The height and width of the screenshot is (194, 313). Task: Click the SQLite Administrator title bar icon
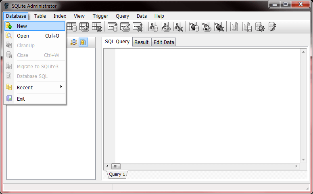point(7,6)
